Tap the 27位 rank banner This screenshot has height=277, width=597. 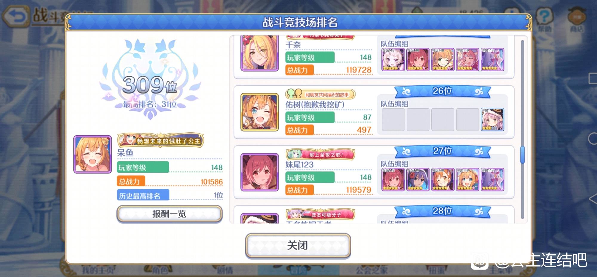[x=442, y=151]
